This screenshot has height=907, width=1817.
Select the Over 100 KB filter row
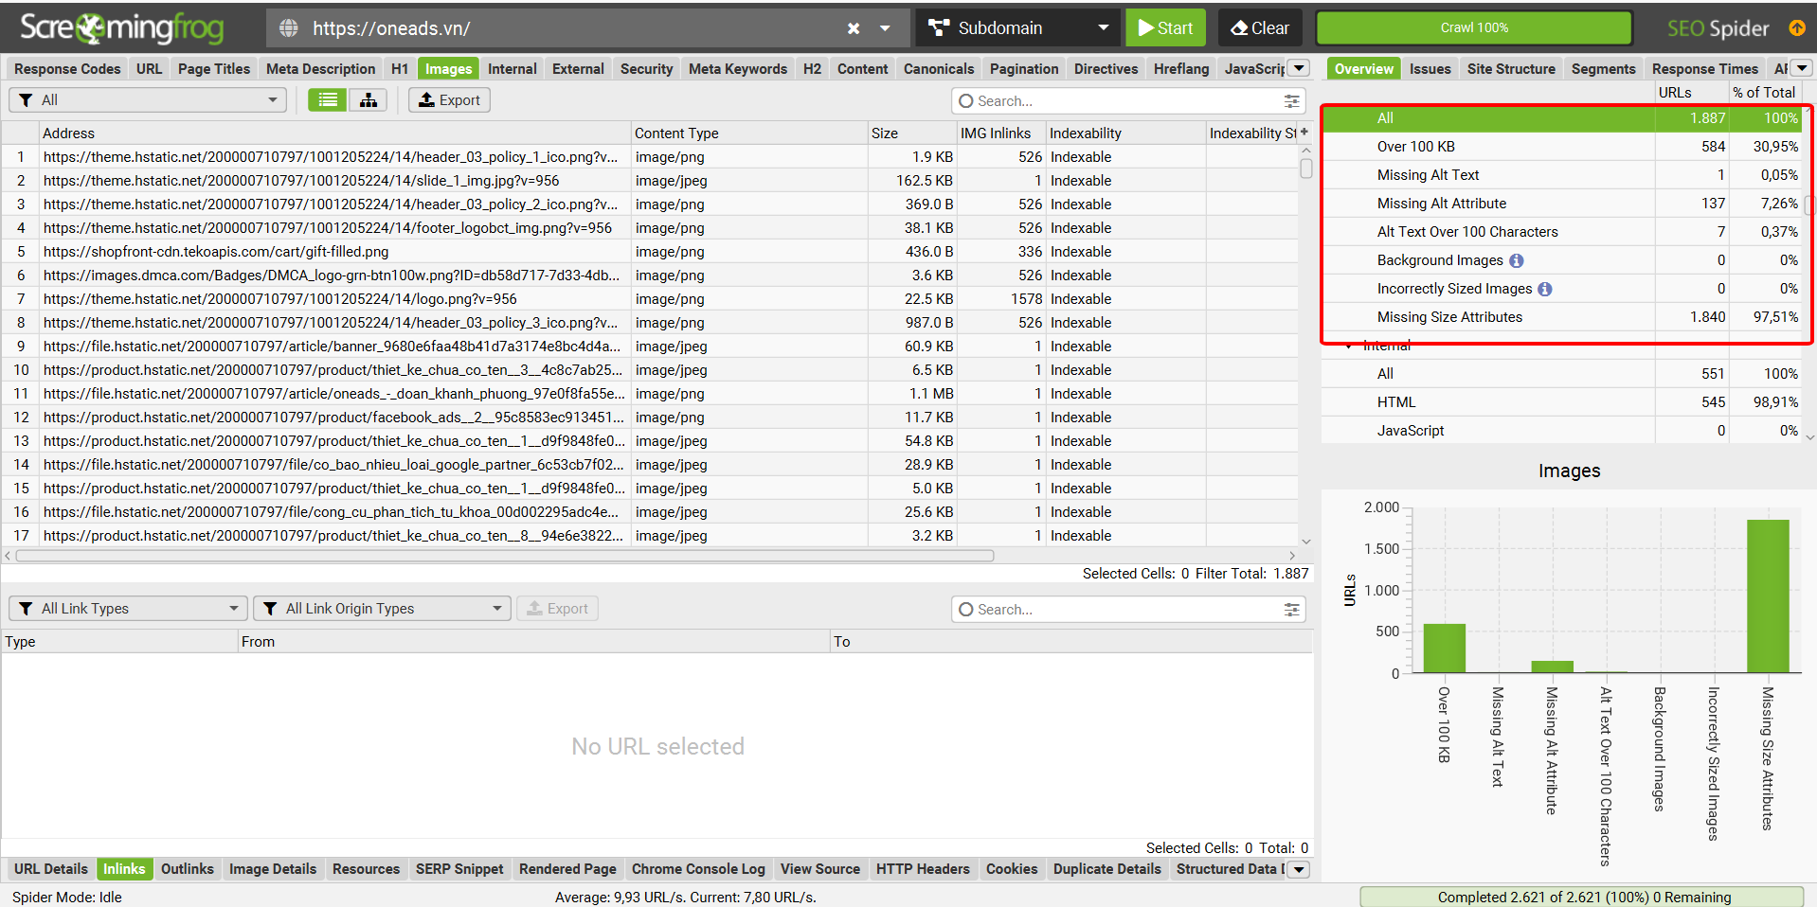pos(1564,147)
